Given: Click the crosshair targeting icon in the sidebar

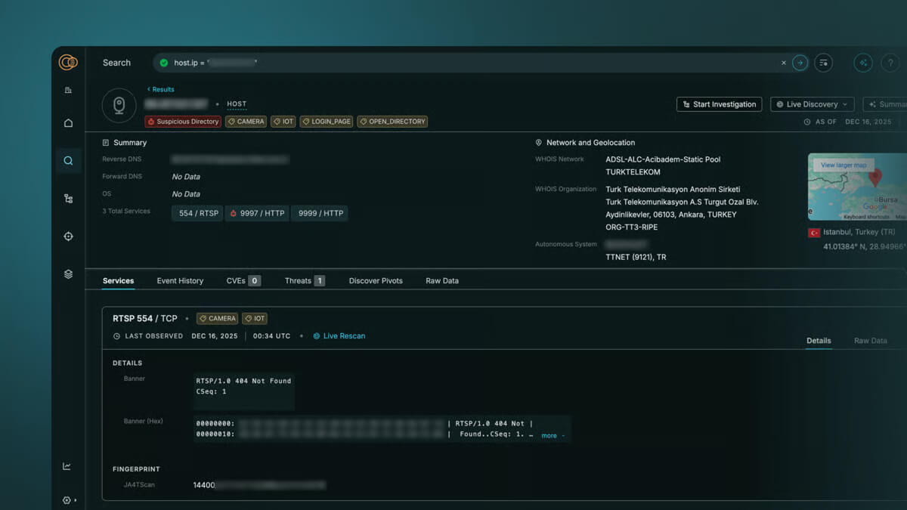Looking at the screenshot, I should point(68,236).
